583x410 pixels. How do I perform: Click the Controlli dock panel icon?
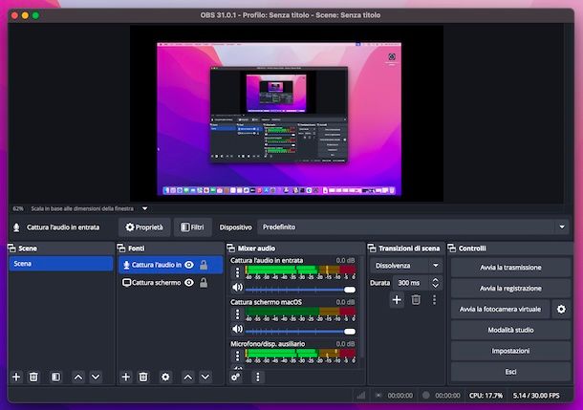pyautogui.click(x=452, y=248)
